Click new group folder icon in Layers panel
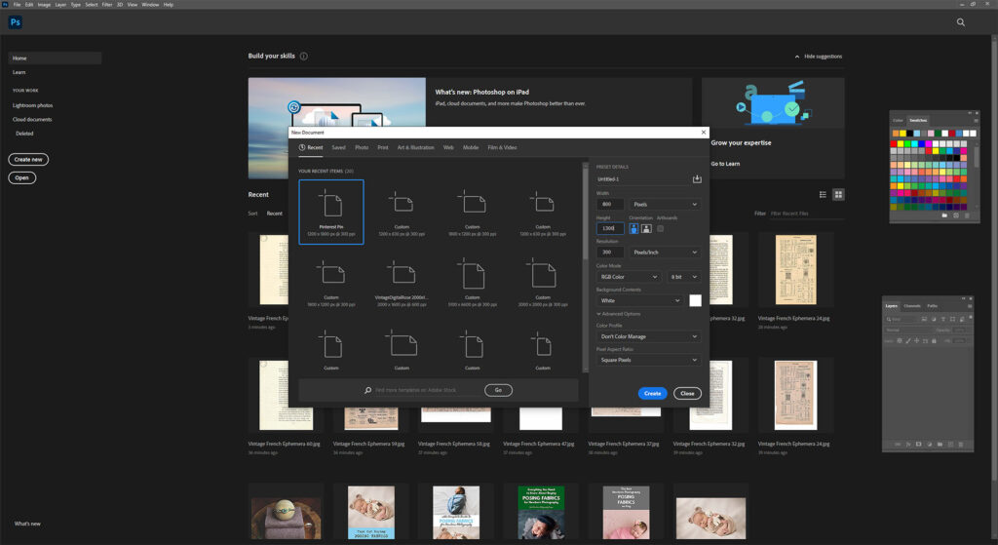This screenshot has width=998, height=545. click(940, 445)
